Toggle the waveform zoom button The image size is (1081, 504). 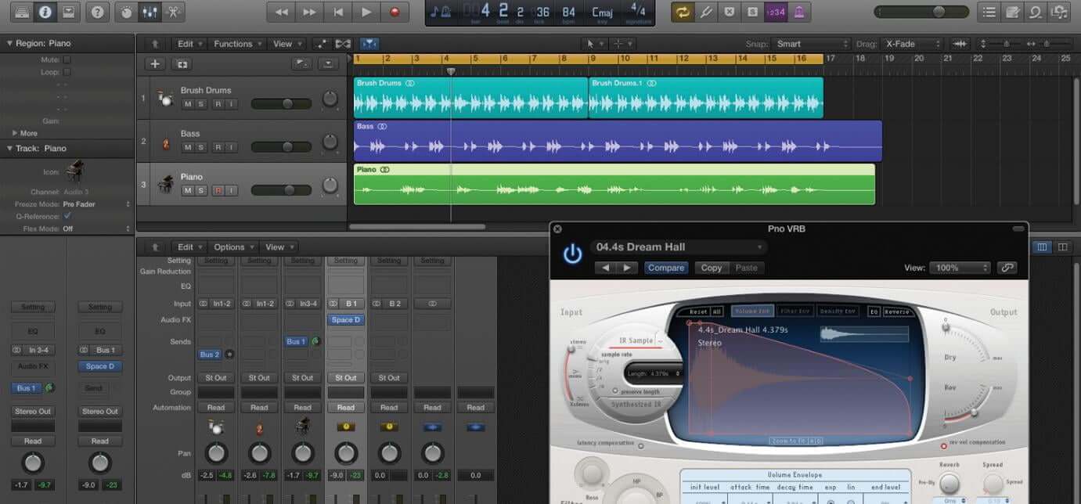(x=960, y=44)
